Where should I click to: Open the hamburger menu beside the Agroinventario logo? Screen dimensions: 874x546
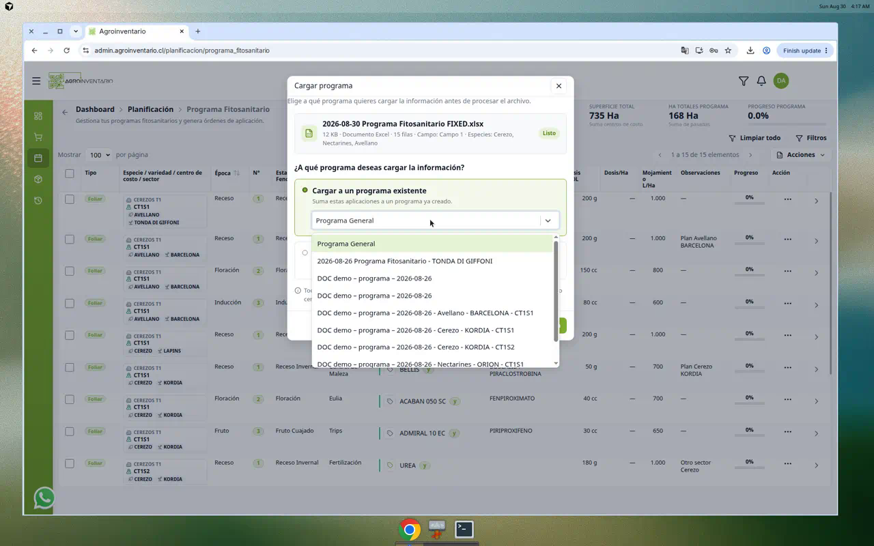pyautogui.click(x=36, y=81)
